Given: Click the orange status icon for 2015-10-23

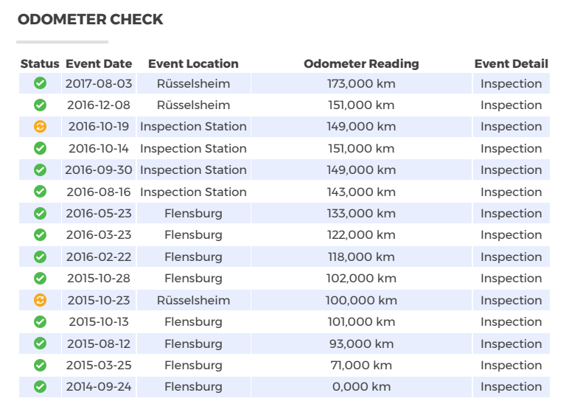Looking at the screenshot, I should [41, 300].
